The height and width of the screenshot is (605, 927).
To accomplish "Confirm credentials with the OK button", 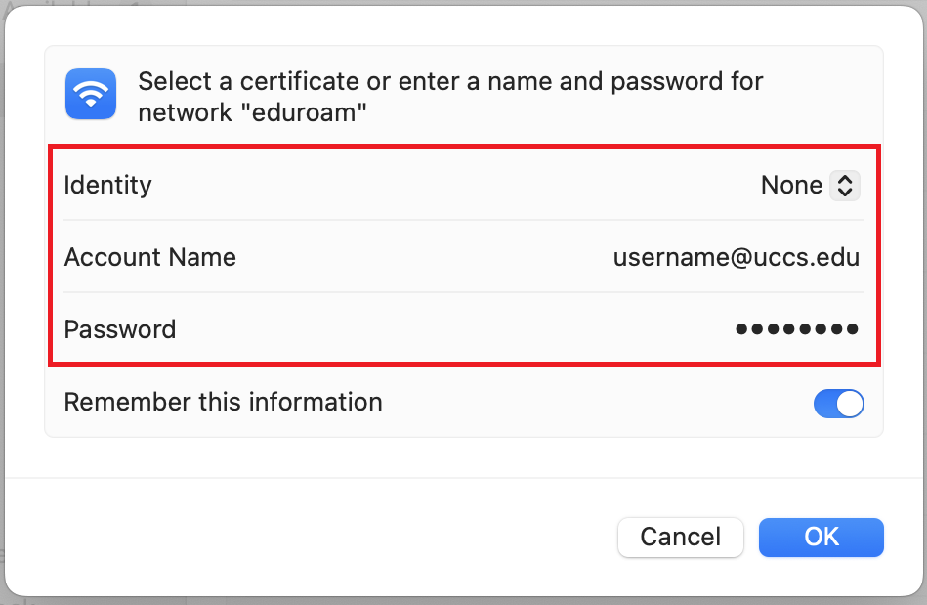I will [x=822, y=537].
